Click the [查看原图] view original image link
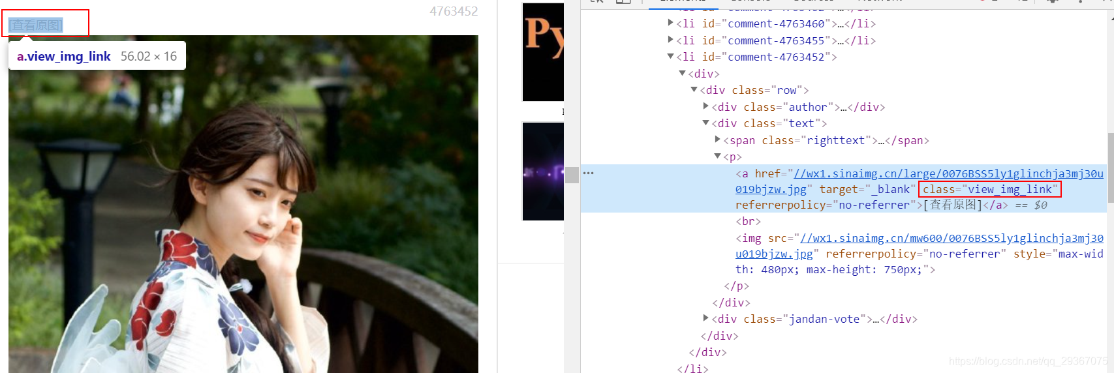1114x373 pixels. click(x=36, y=25)
